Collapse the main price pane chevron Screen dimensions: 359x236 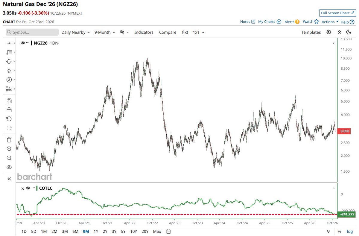tap(334, 43)
